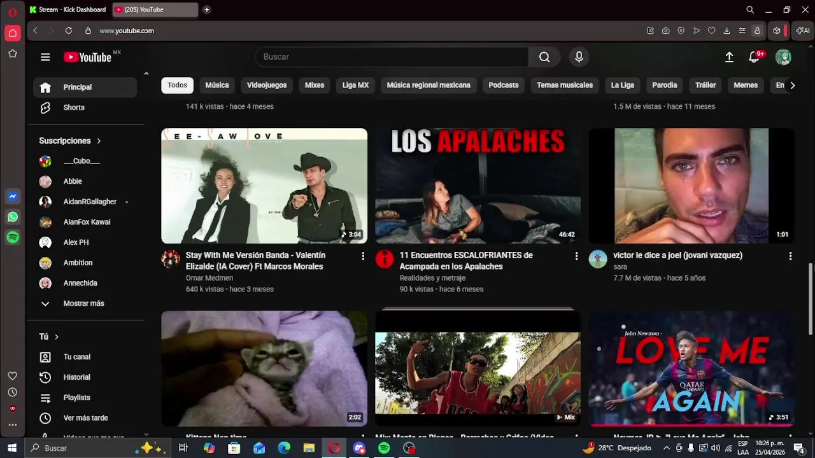Screen dimensions: 815x458
Task: Open Messenger in Opera sidebar
Action: 12,197
